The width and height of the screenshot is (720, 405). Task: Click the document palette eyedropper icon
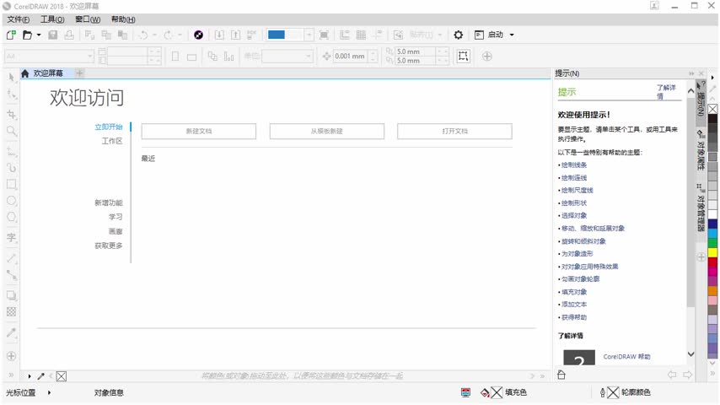click(x=40, y=376)
